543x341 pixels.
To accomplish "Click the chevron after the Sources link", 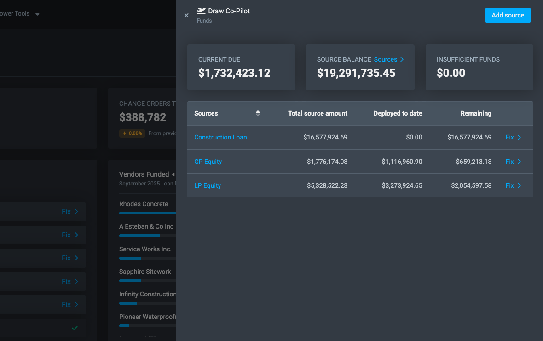I will (401, 59).
